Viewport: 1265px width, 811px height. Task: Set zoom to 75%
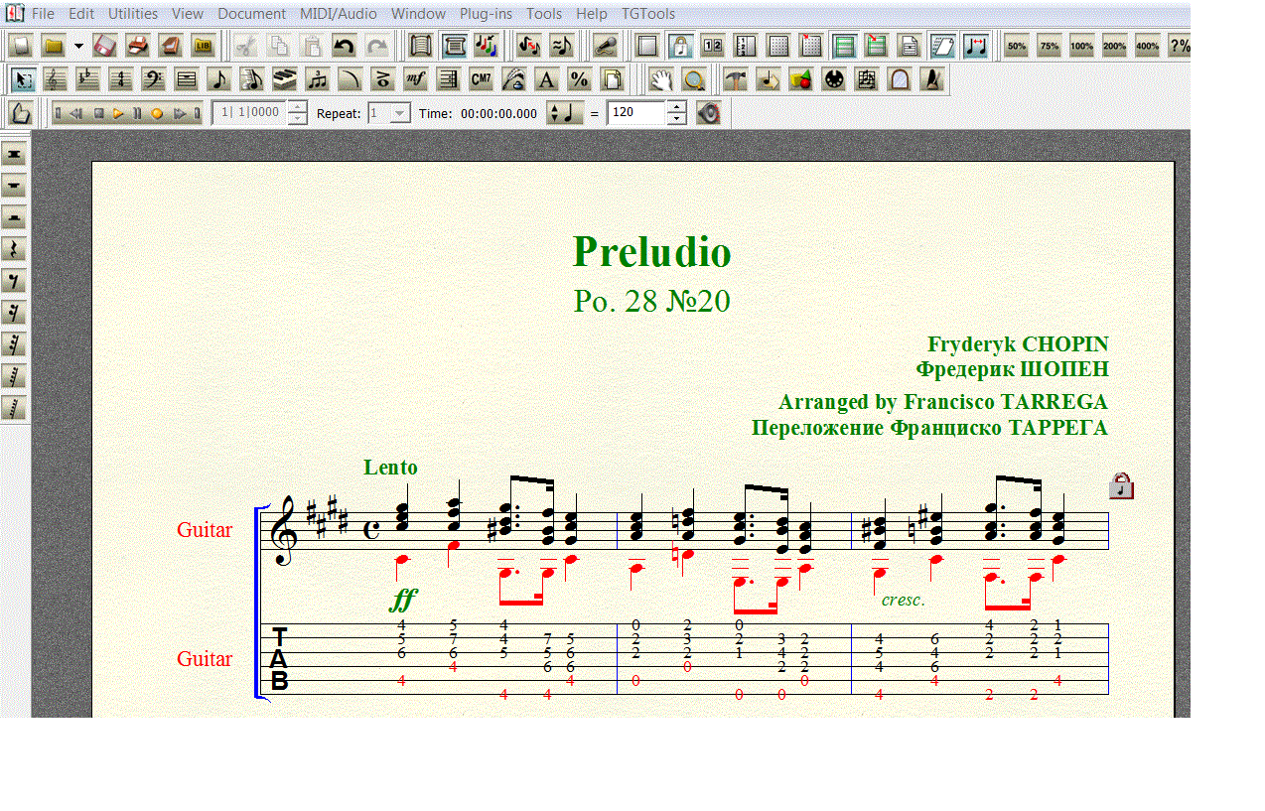(1050, 46)
